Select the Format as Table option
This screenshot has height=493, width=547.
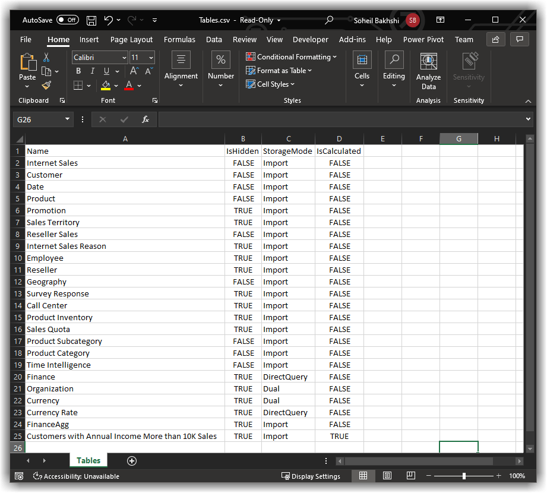[x=279, y=70]
